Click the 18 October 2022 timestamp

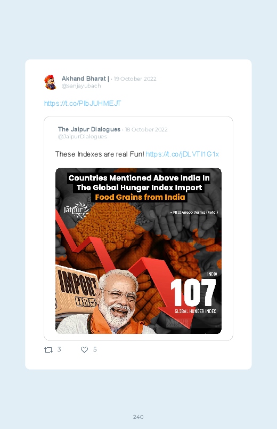[x=146, y=129]
